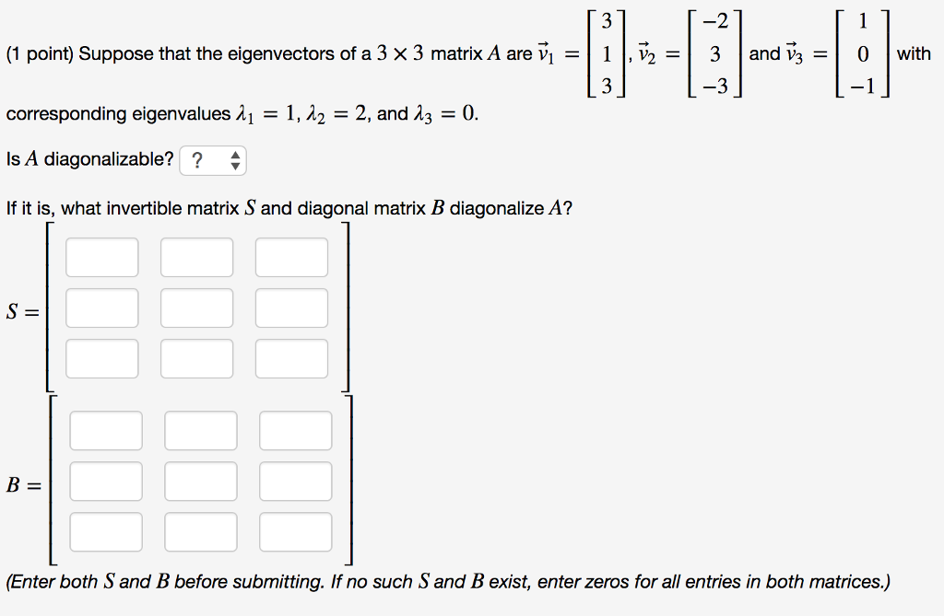Click the center entry field of matrix B
Viewport: 944px width, 616px height.
tap(201, 481)
